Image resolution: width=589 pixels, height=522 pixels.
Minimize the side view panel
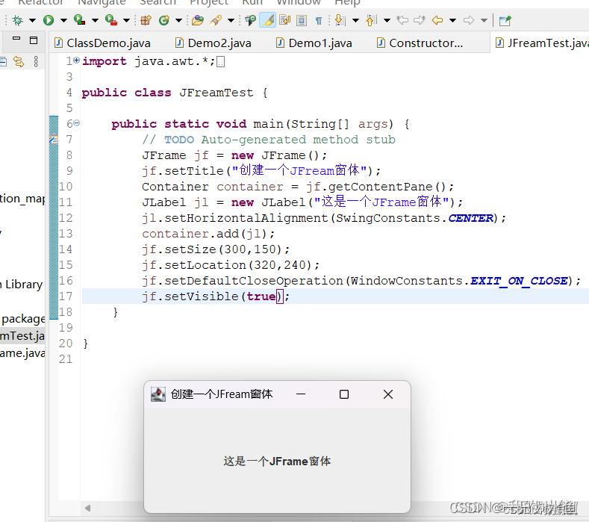[16, 38]
